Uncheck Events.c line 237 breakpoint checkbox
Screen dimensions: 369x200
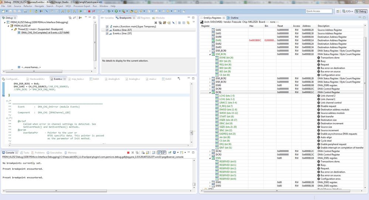coord(107,33)
